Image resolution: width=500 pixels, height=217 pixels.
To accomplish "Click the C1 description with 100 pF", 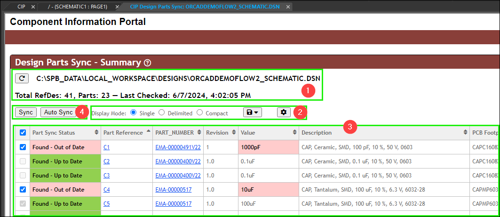I will 356,147.
